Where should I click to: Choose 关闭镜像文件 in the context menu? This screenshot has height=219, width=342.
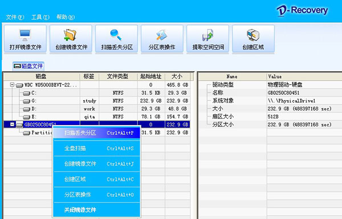point(97,210)
